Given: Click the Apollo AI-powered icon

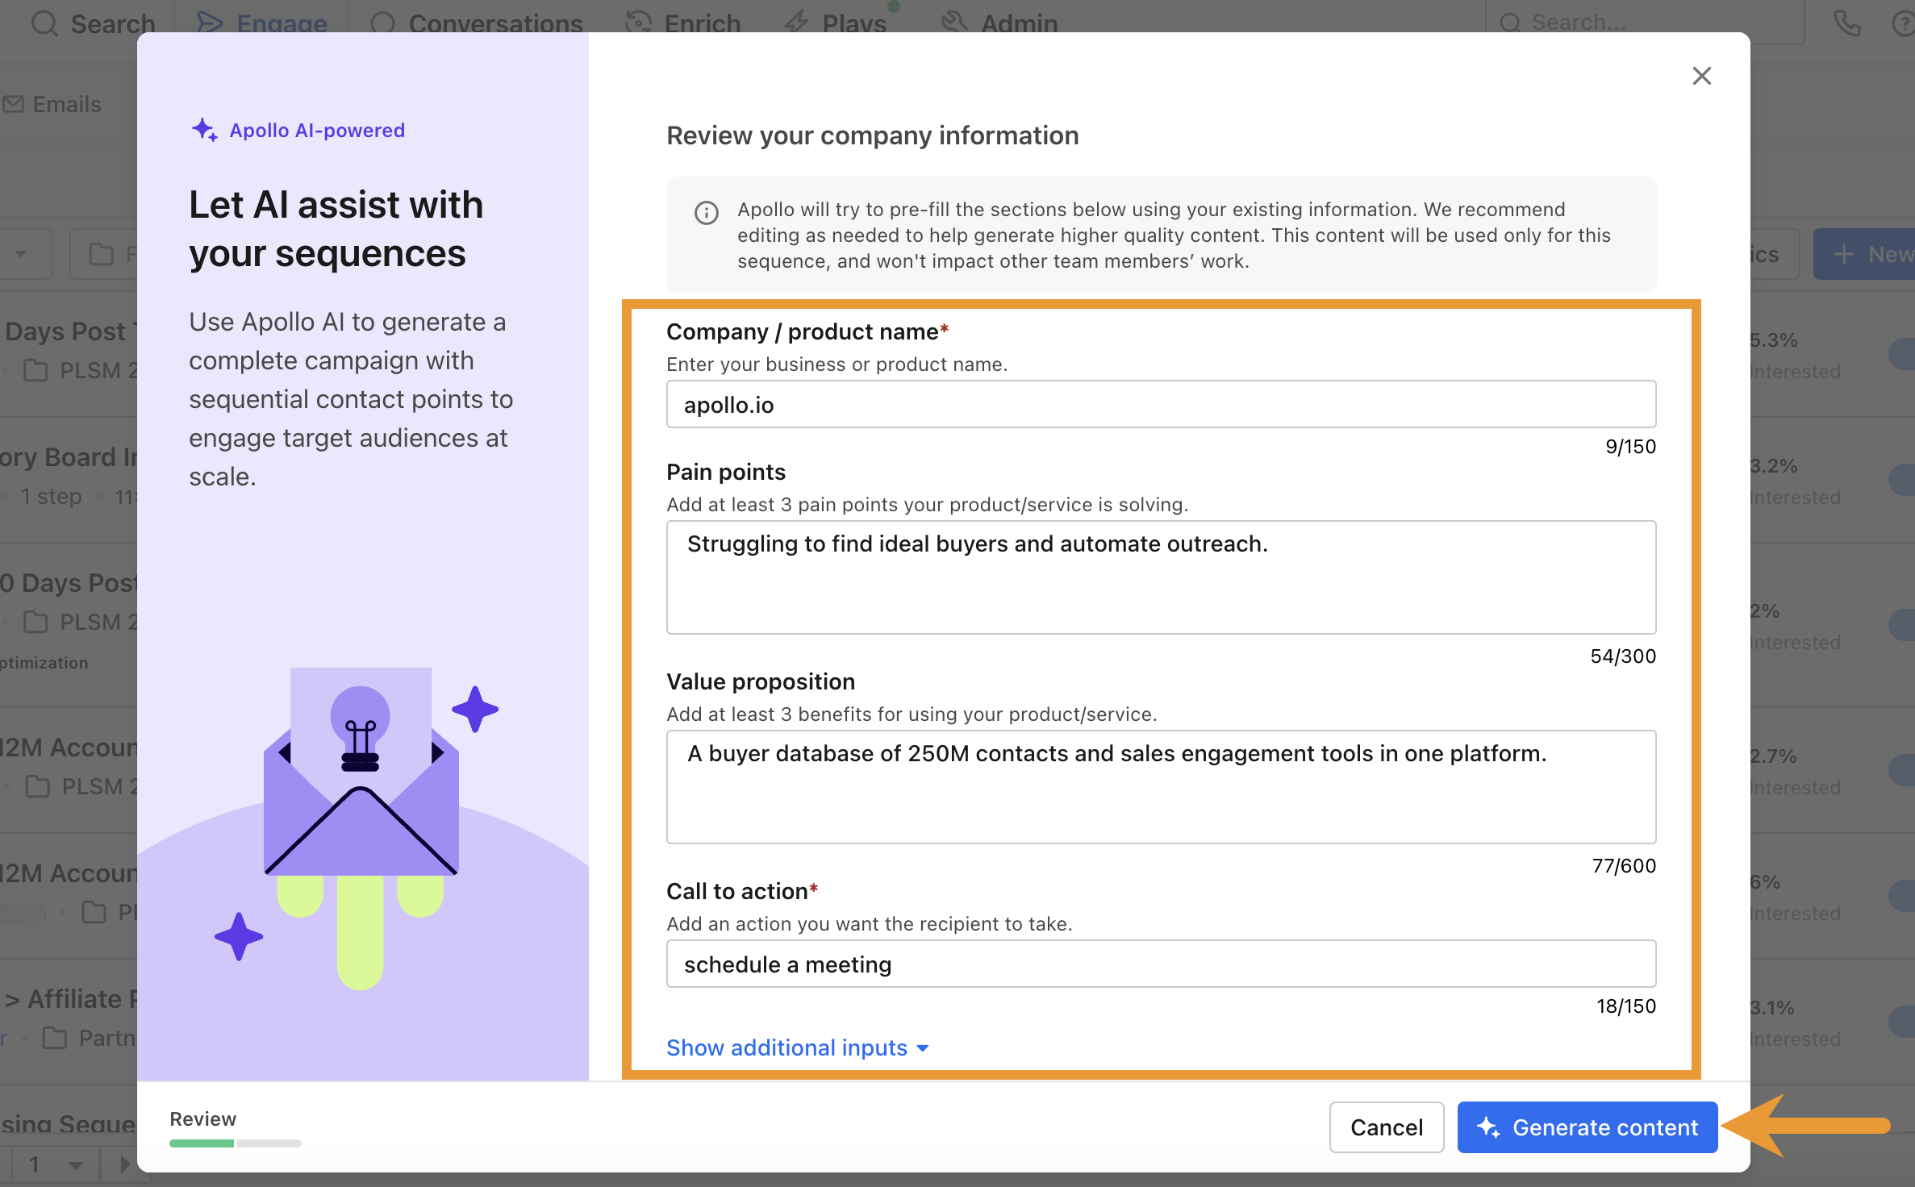Looking at the screenshot, I should click(x=204, y=130).
